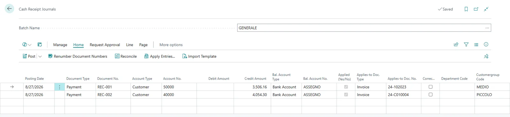The image size is (510, 117).
Task: Open Batch Name lookup ellipsis
Action: tap(487, 28)
